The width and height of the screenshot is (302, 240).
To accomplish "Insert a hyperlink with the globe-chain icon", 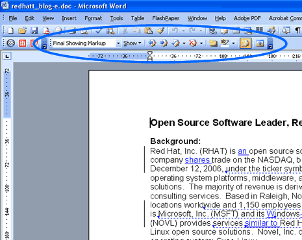I will pos(213,30).
